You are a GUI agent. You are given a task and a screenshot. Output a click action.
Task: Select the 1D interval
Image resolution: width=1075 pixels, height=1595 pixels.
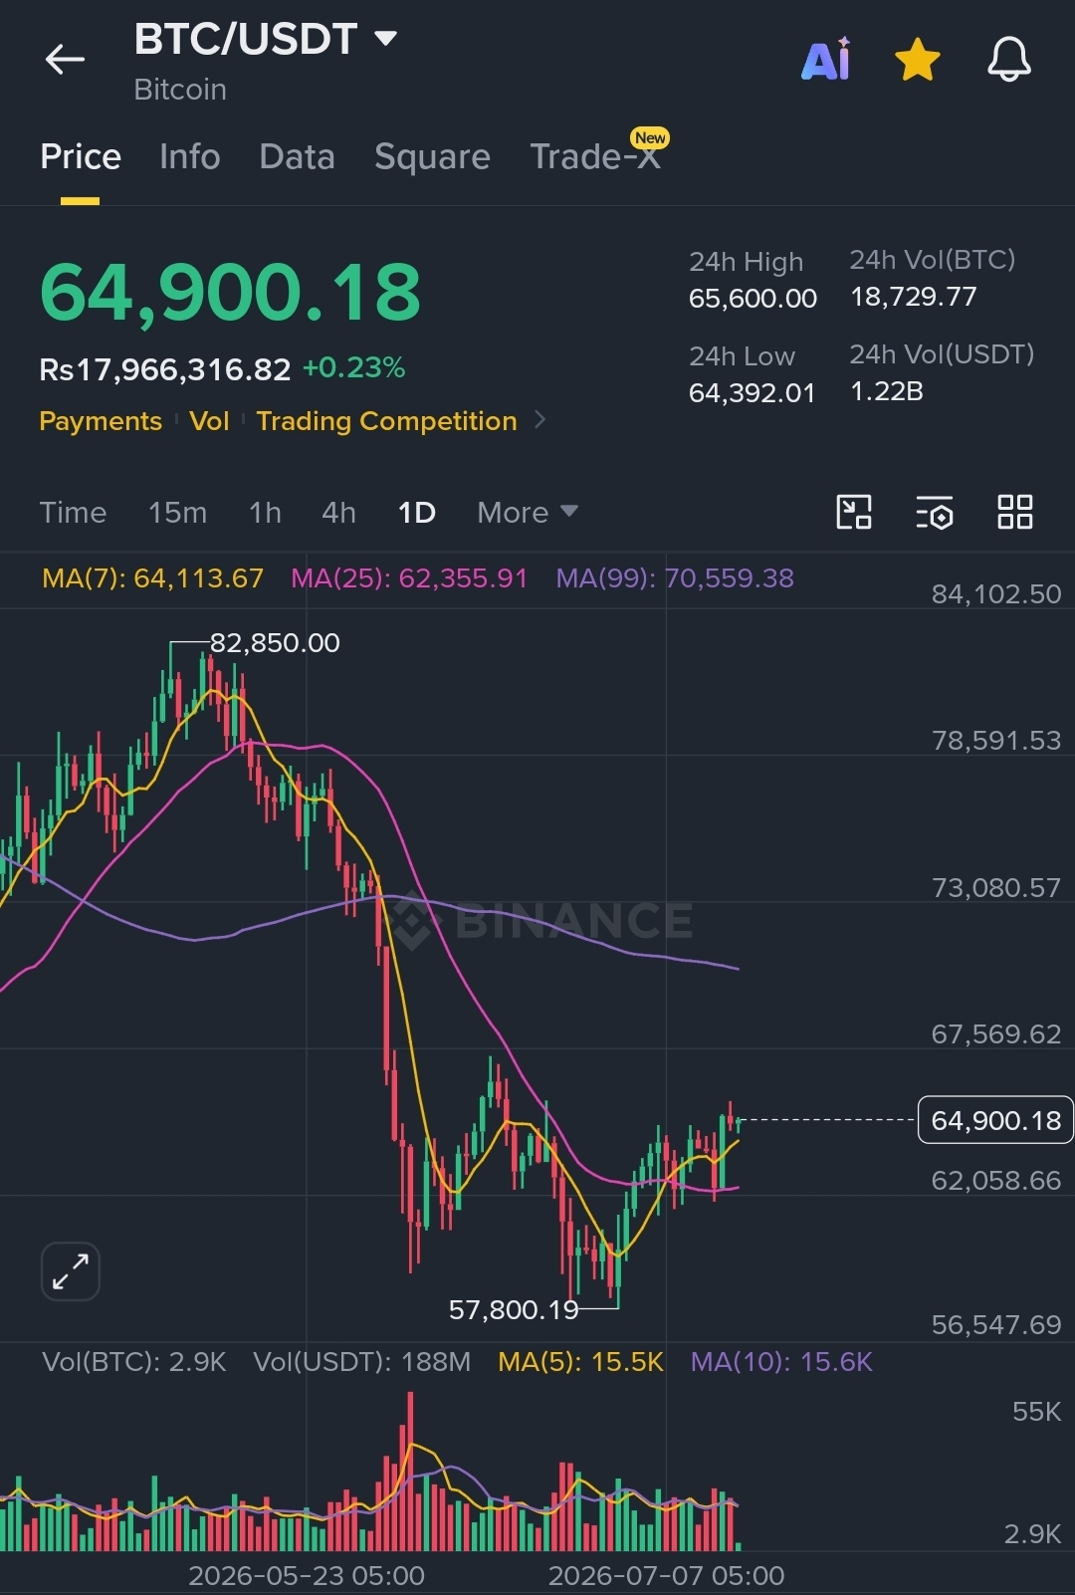click(x=416, y=512)
